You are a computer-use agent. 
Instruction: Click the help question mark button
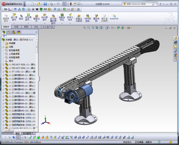(x=160, y=4)
